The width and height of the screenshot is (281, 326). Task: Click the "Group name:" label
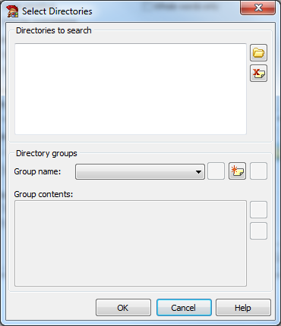[37, 171]
